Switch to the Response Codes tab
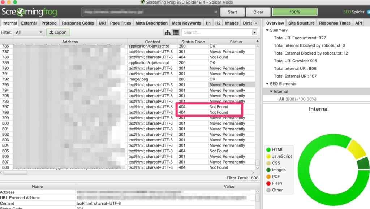The height and width of the screenshot is (209, 370). point(78,23)
